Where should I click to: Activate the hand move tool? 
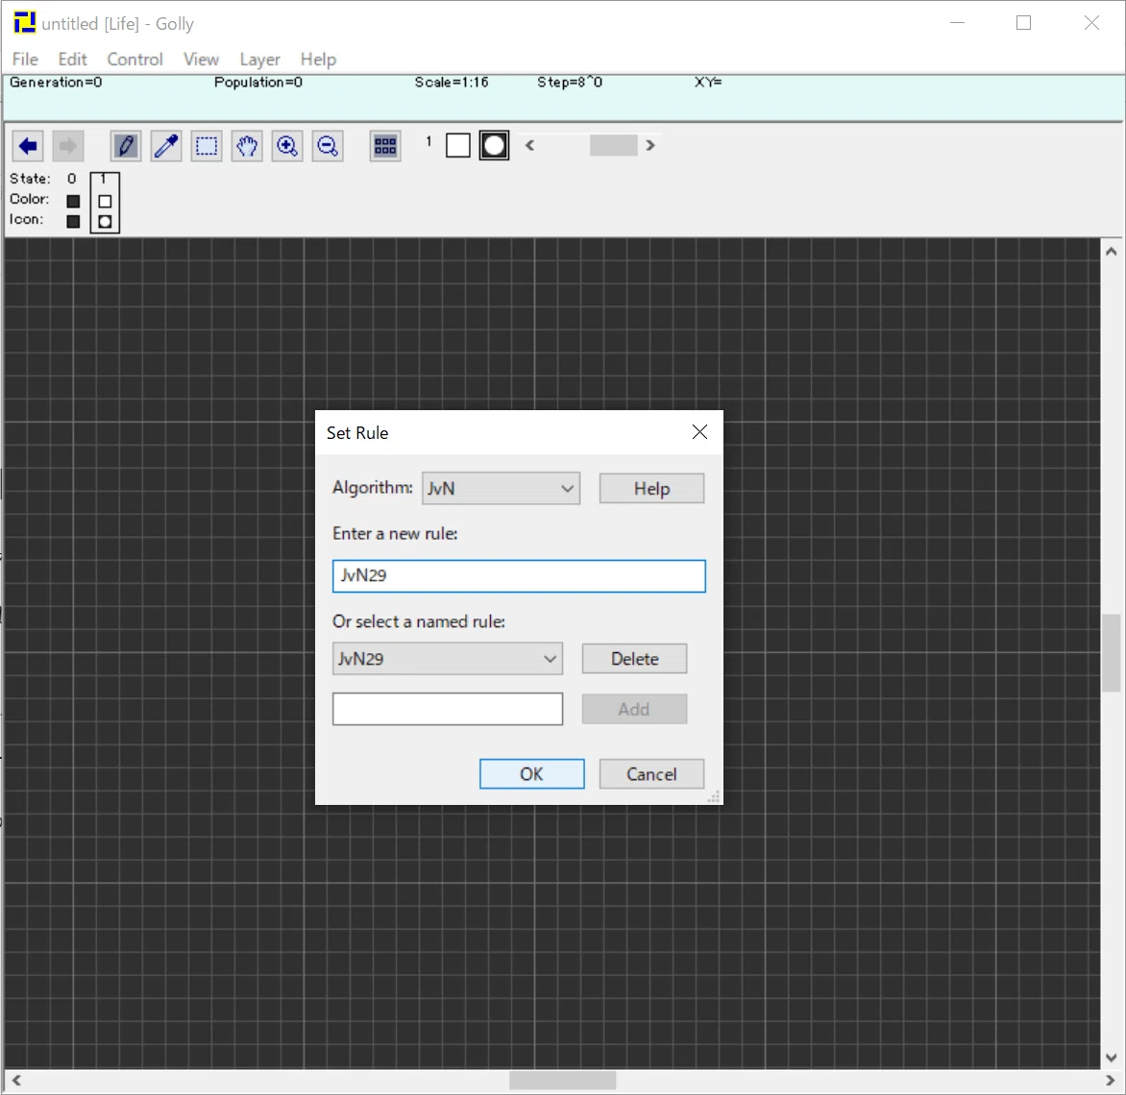pos(247,146)
